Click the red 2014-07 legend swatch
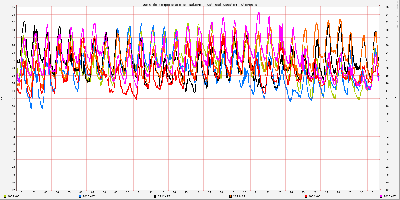This screenshot has height=200, width=400. (x=306, y=196)
